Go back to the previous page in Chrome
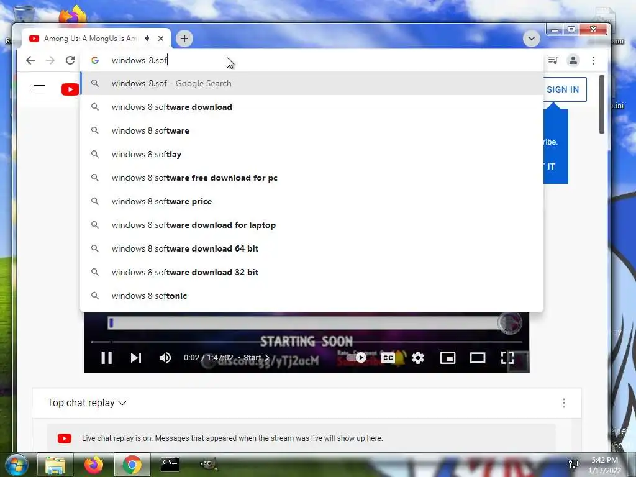 pyautogui.click(x=30, y=60)
